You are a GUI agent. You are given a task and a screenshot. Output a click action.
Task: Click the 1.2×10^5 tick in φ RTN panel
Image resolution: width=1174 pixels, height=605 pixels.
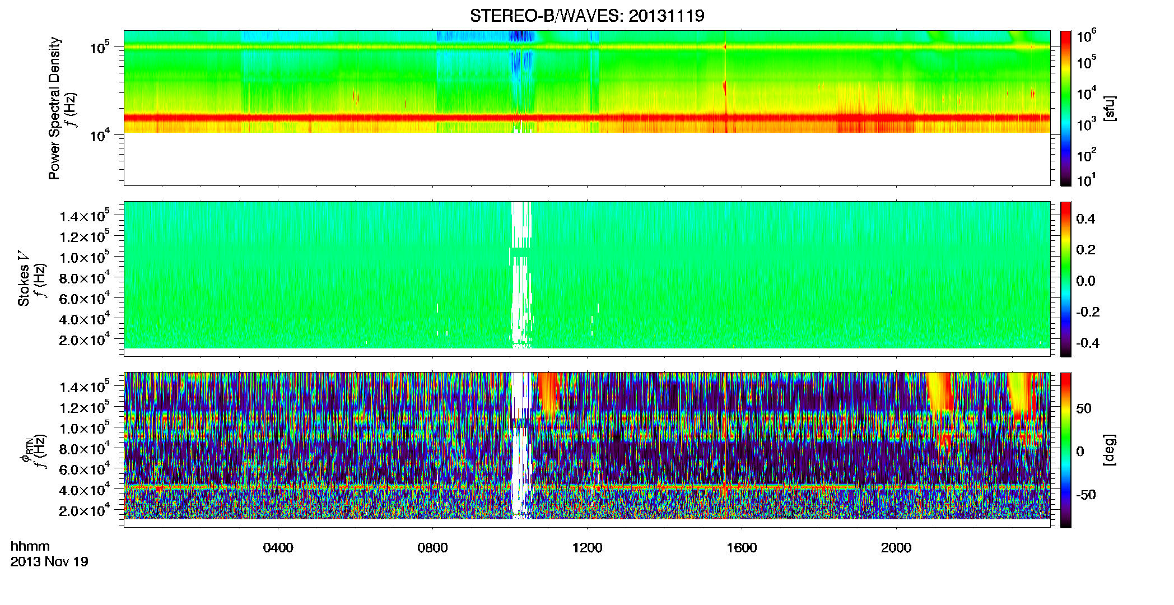pyautogui.click(x=85, y=407)
